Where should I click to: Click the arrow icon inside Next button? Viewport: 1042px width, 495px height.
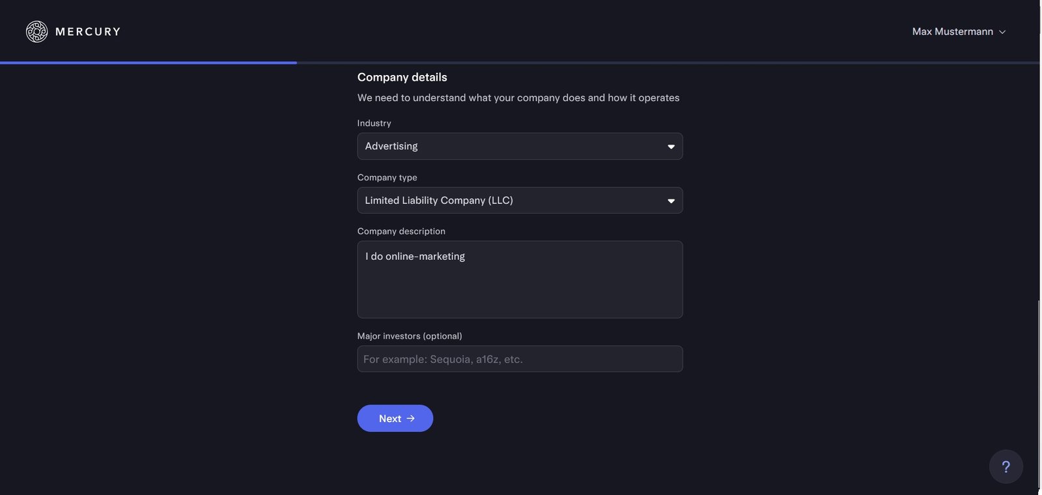411,418
